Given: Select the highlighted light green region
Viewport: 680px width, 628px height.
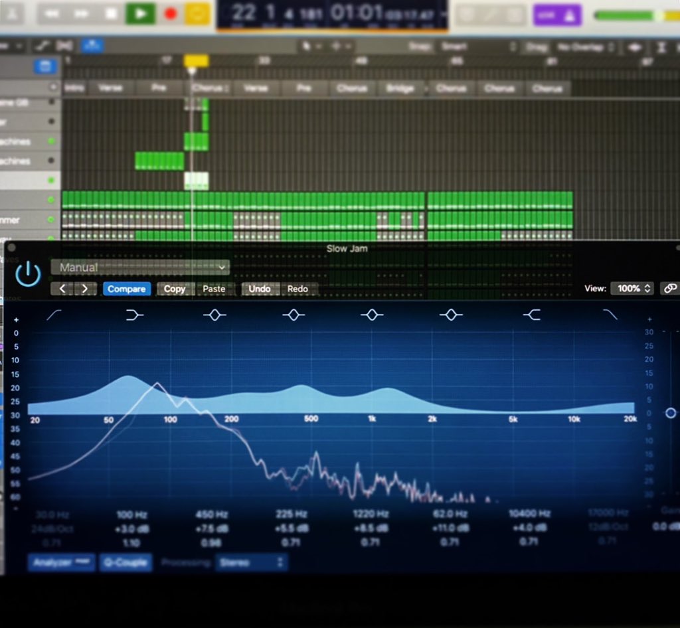Looking at the screenshot, I should point(197,181).
